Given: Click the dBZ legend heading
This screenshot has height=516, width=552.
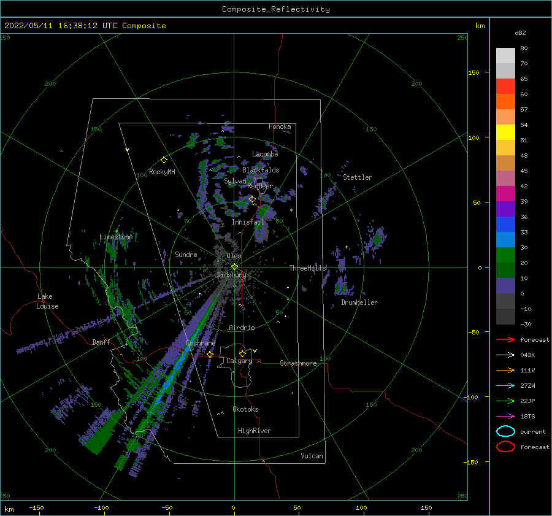Looking at the screenshot, I should pyautogui.click(x=520, y=33).
